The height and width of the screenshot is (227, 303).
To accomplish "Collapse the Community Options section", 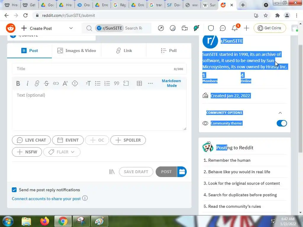I will pos(280,113).
